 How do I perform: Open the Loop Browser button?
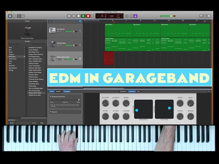(205, 16)
